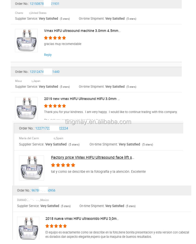The image size is (196, 244).
Task: Open the 2019 new vmax HIFU product thumbnail
Action: (x=26, y=108)
